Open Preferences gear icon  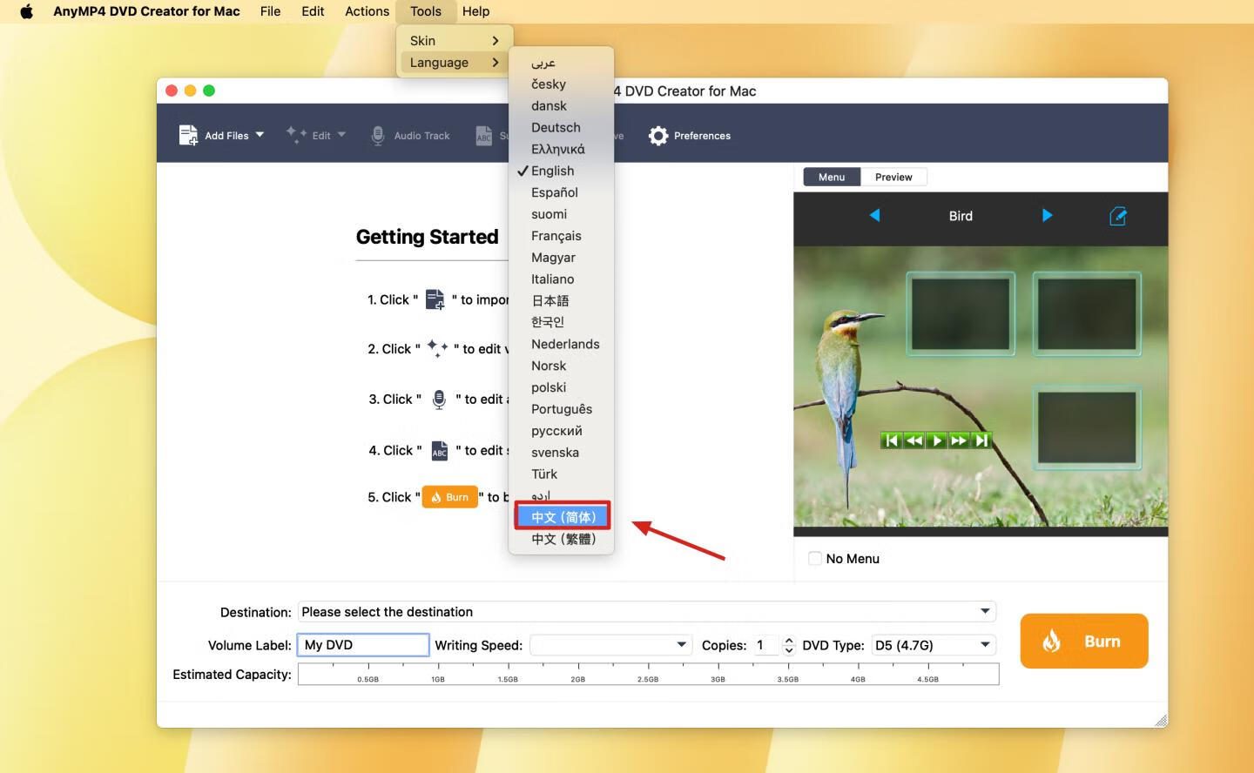point(658,136)
